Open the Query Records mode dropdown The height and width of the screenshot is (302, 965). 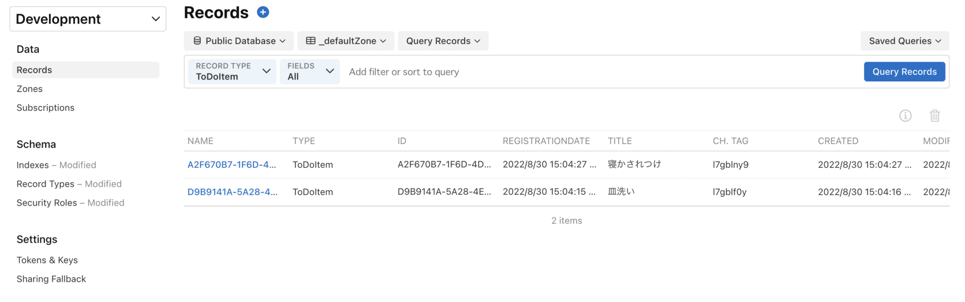click(443, 41)
